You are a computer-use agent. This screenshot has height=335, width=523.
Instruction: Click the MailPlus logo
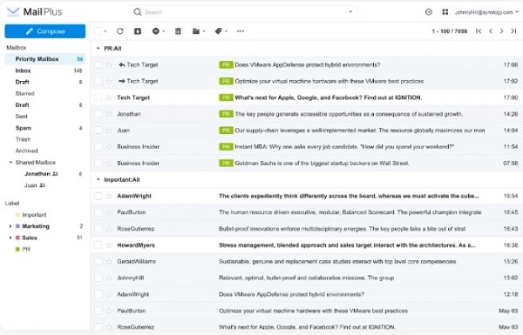click(34, 12)
